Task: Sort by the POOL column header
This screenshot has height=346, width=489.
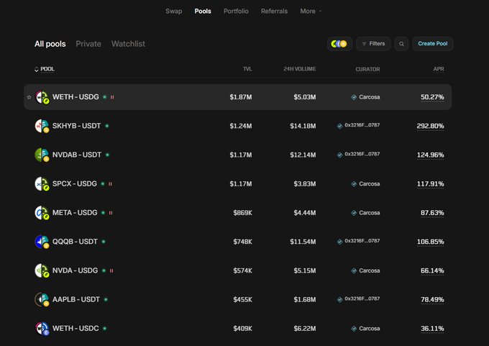Action: click(45, 69)
